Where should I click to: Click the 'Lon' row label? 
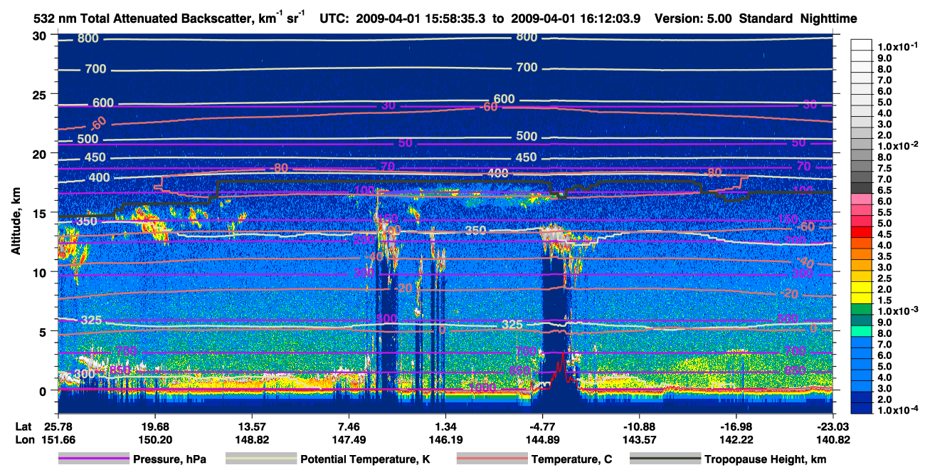coord(25,439)
